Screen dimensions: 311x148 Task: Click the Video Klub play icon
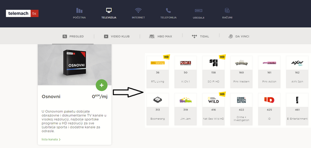tap(106, 36)
